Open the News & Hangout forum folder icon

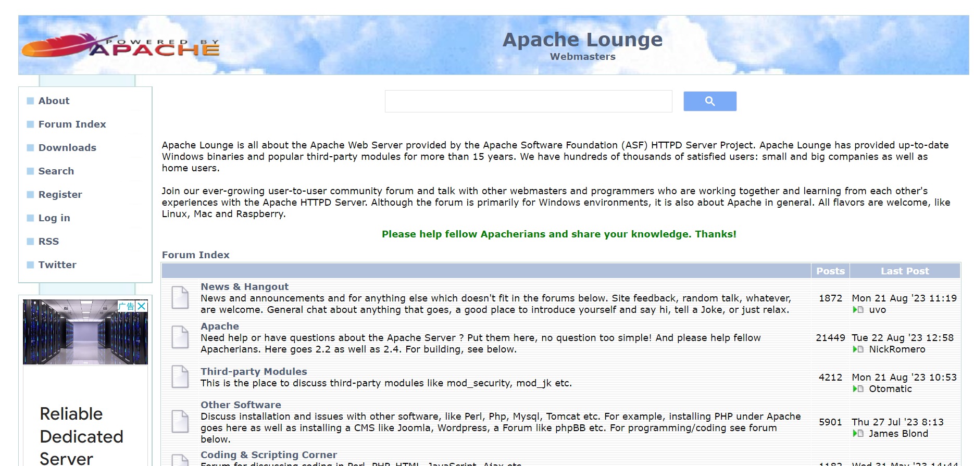coord(180,298)
